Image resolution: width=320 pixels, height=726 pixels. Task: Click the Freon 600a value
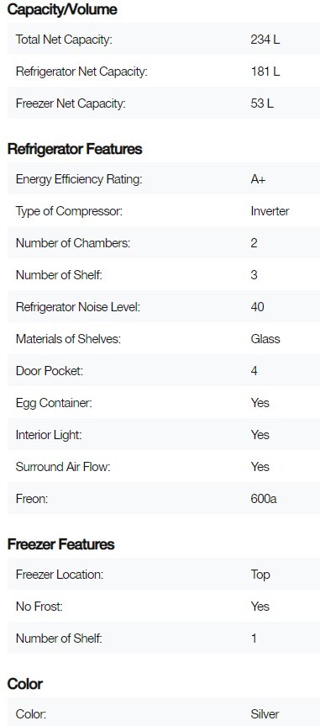tap(264, 499)
